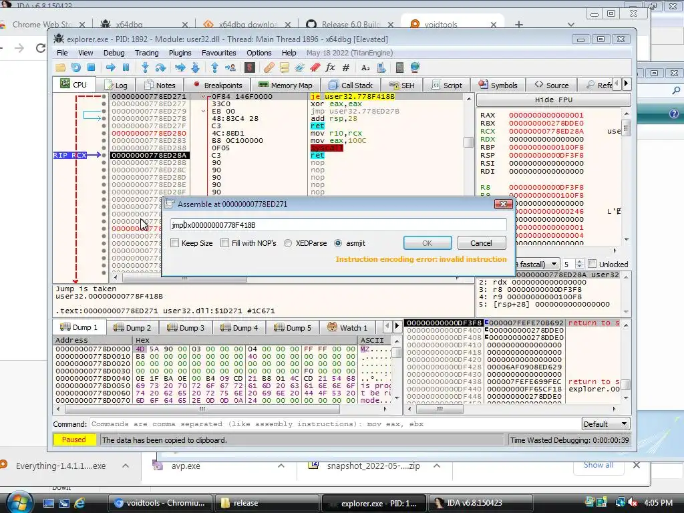The height and width of the screenshot is (513, 684).
Task: Click the Command input field
Action: (335, 424)
